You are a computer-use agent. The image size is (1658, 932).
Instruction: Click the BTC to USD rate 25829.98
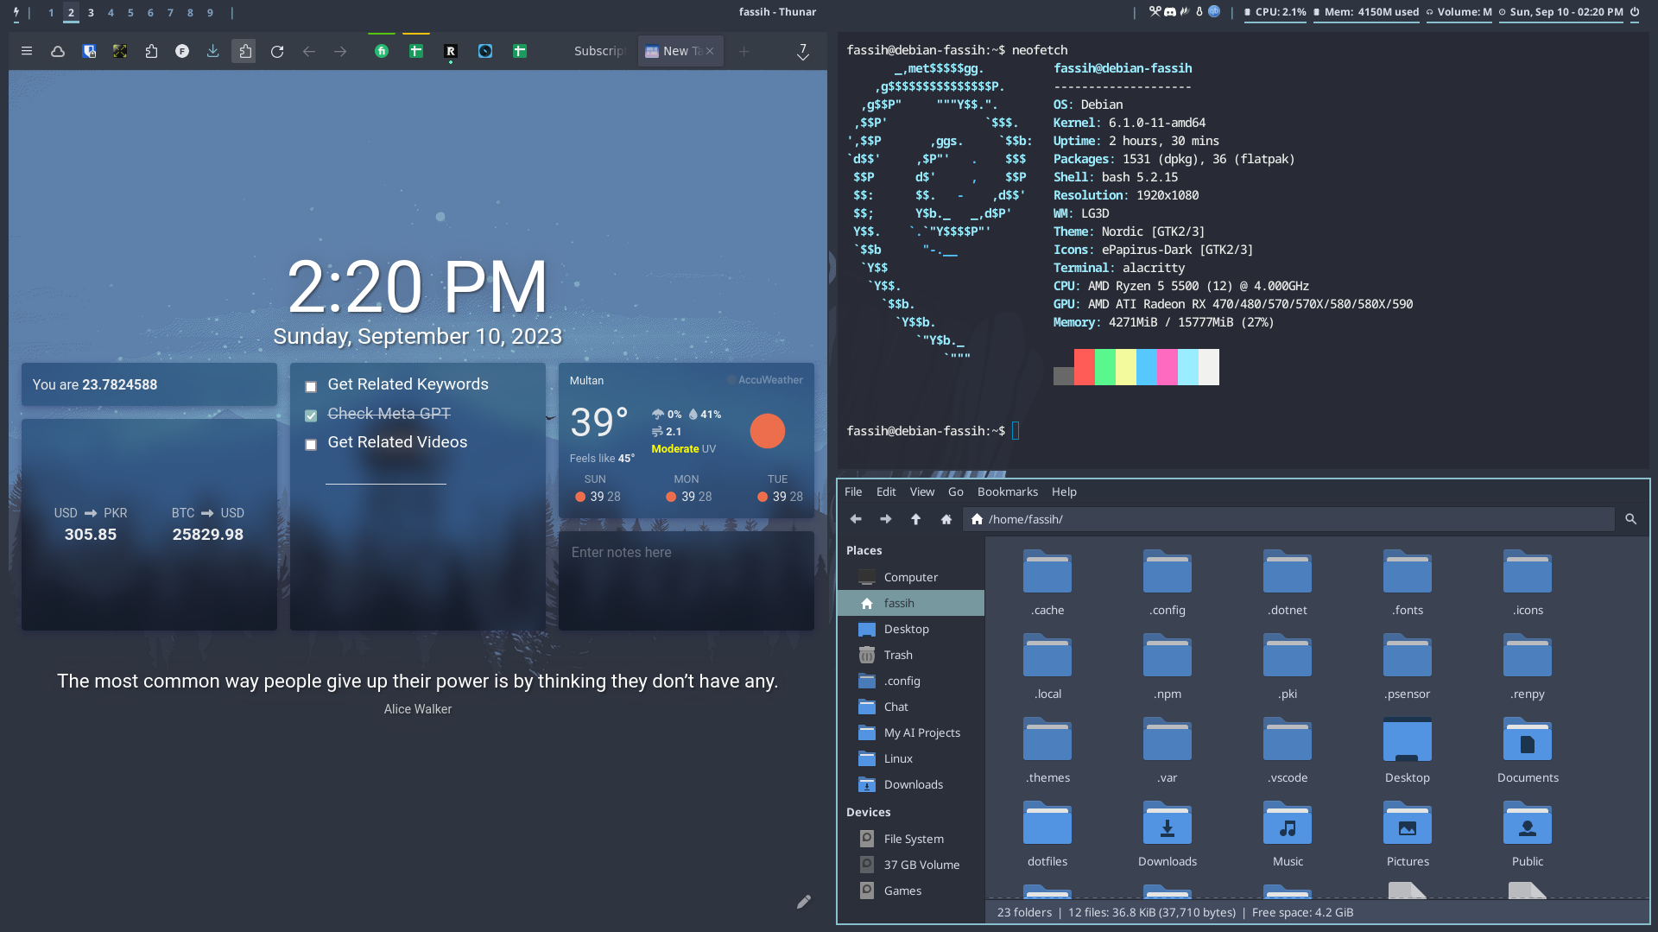click(x=208, y=535)
